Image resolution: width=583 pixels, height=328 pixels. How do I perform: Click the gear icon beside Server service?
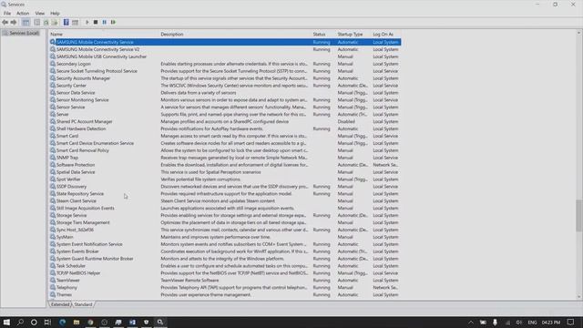(53, 114)
